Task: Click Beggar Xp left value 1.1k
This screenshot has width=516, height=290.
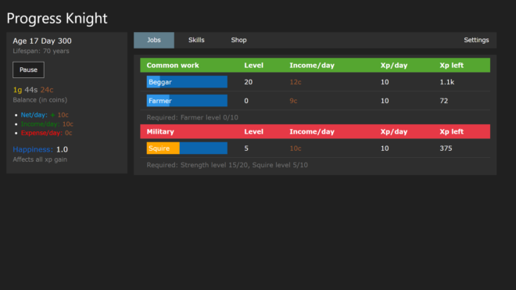Action: [x=447, y=82]
